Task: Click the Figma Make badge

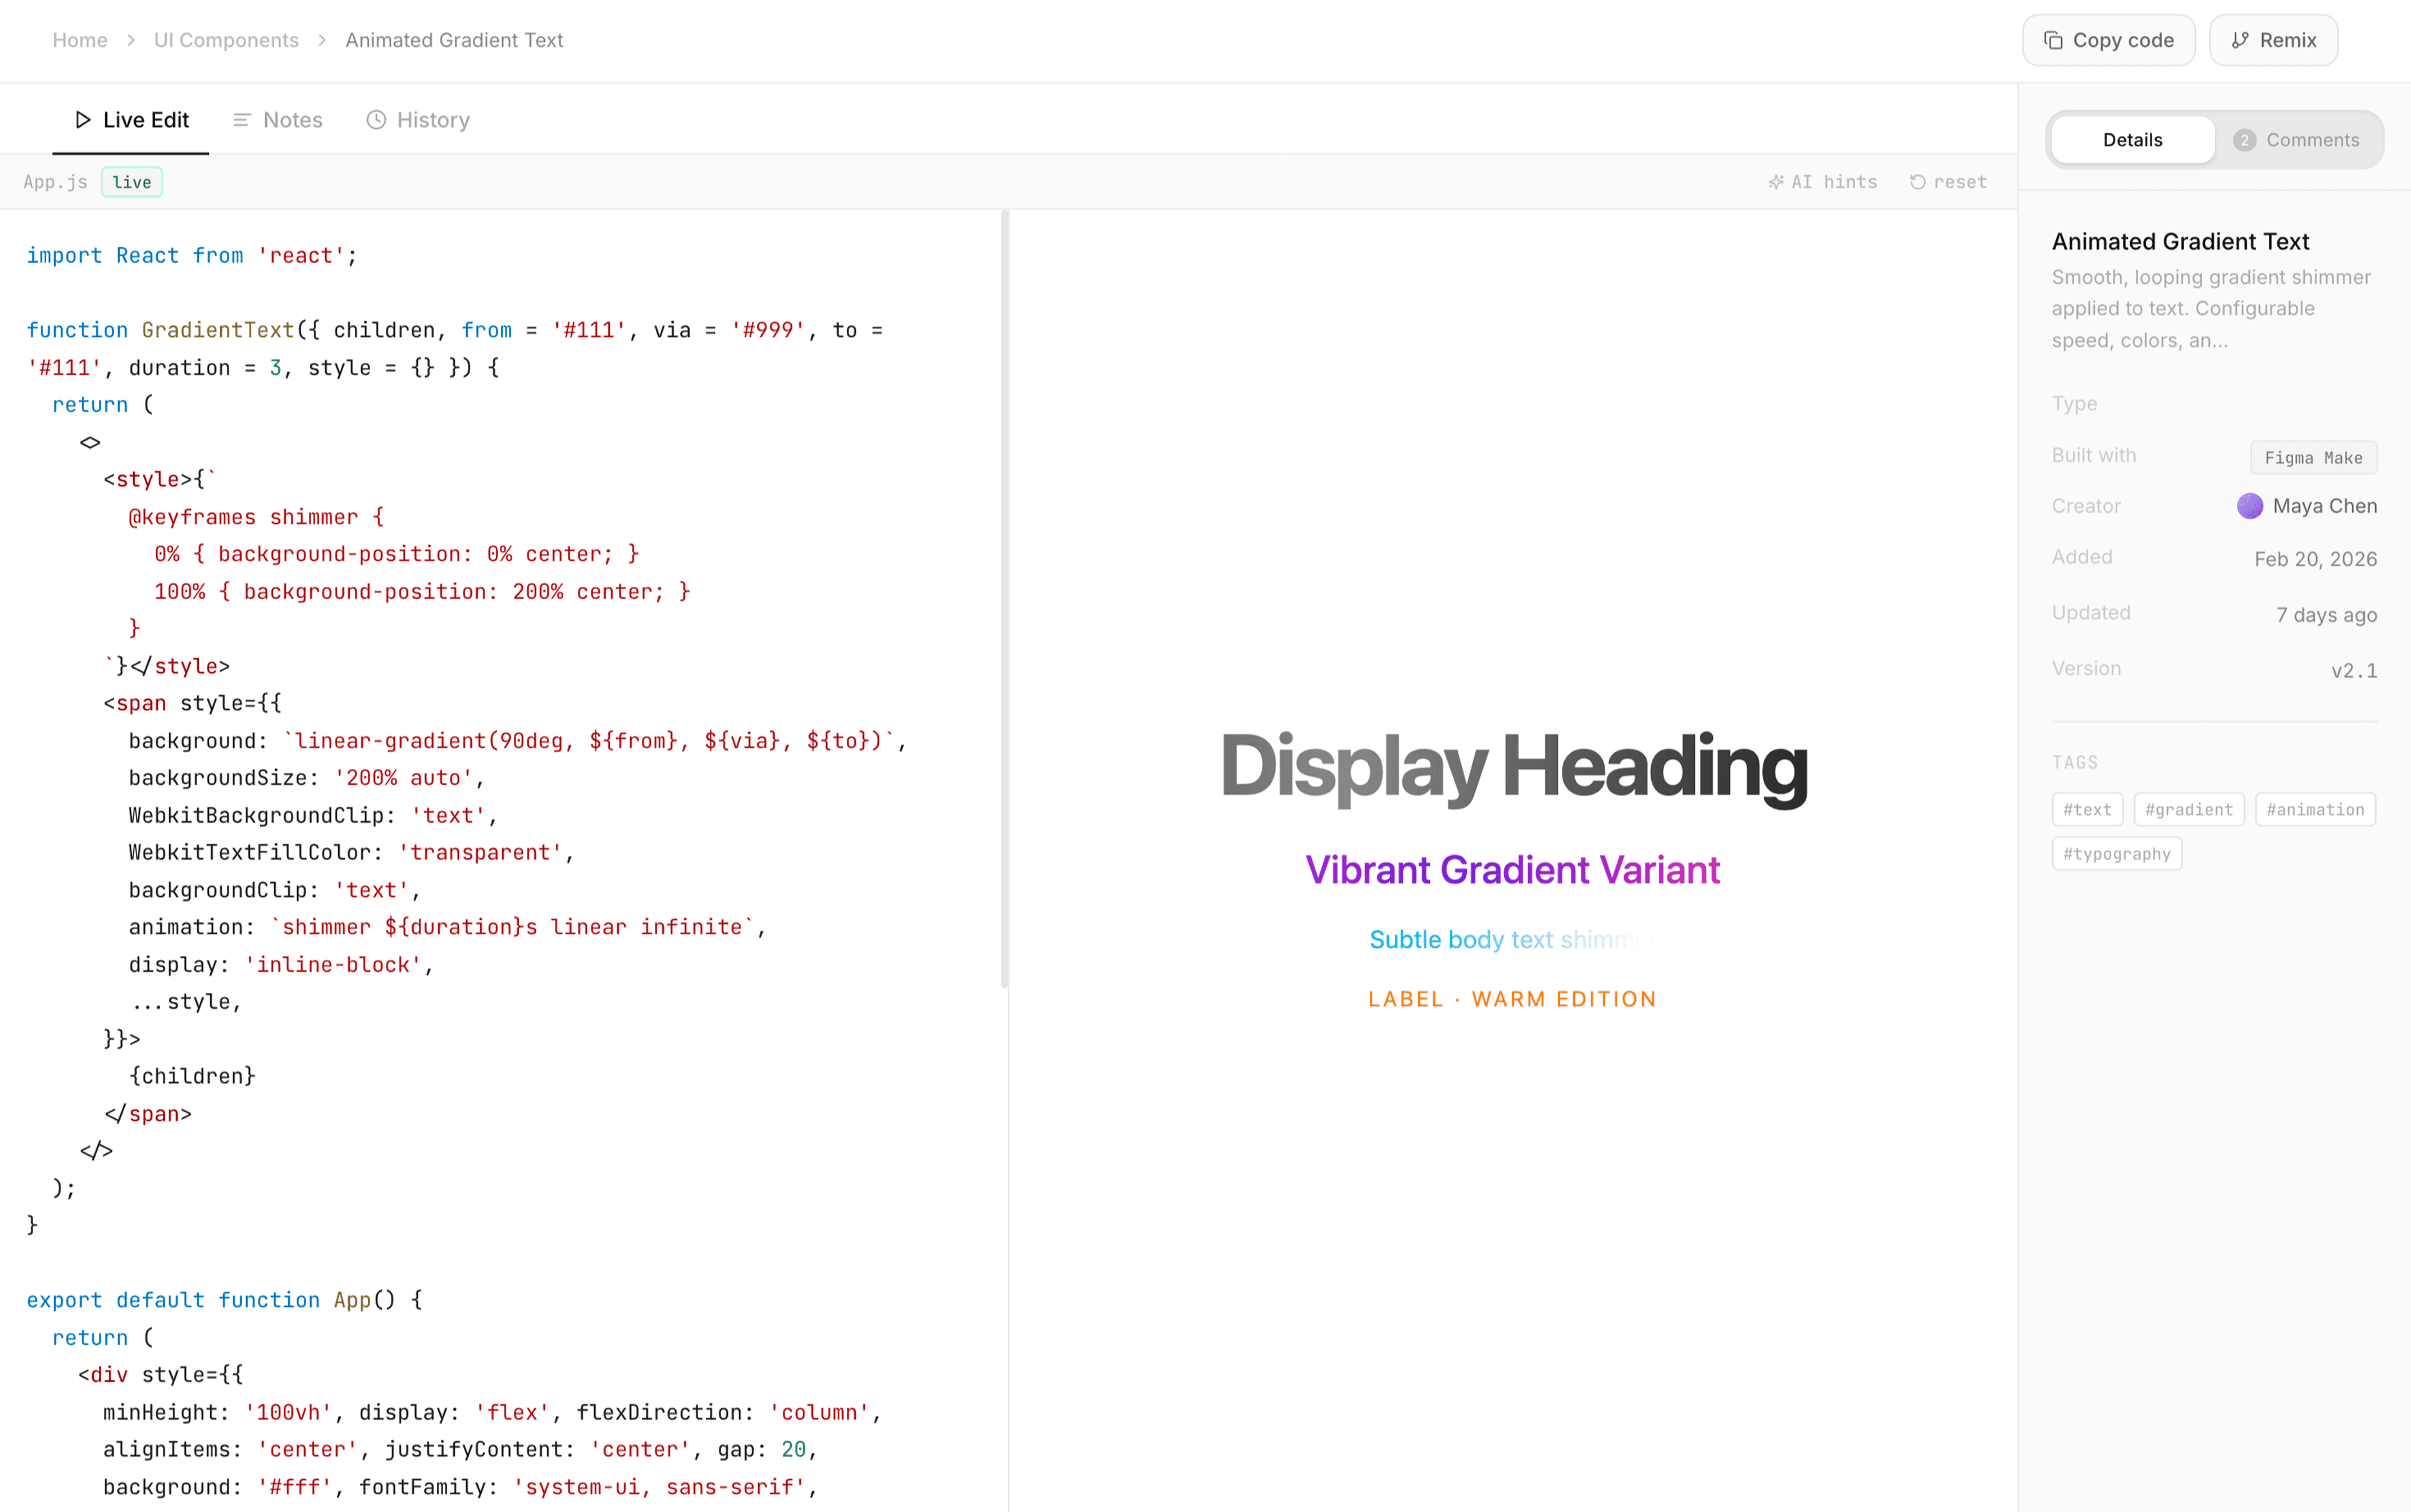Action: coord(2313,458)
